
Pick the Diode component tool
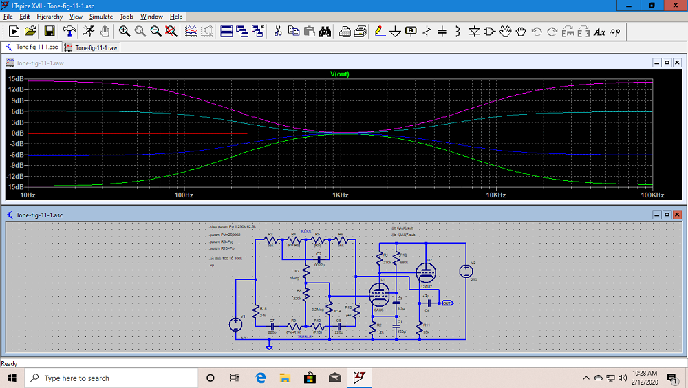pyautogui.click(x=474, y=31)
